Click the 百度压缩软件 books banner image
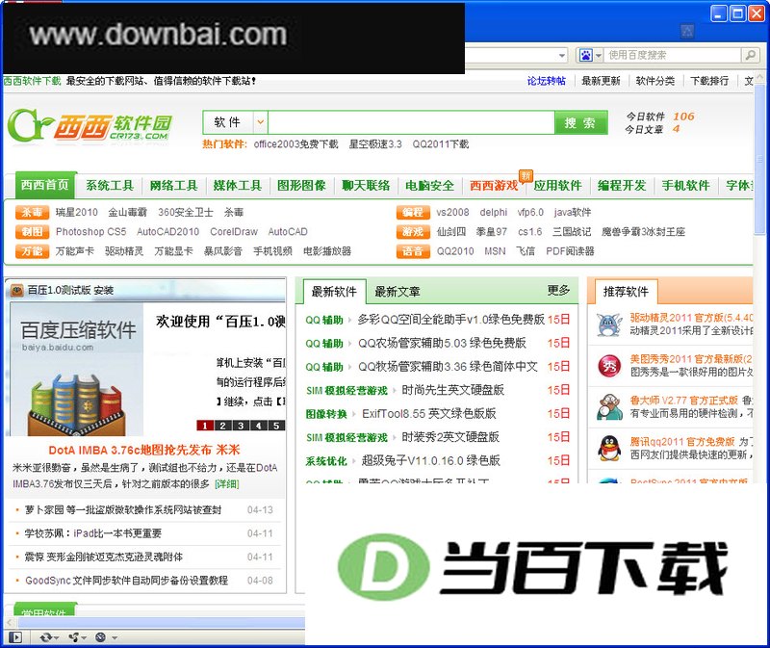This screenshot has width=770, height=648. 77,370
